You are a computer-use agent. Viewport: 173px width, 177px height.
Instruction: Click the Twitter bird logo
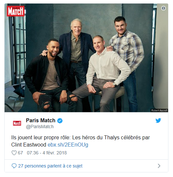click(x=158, y=120)
